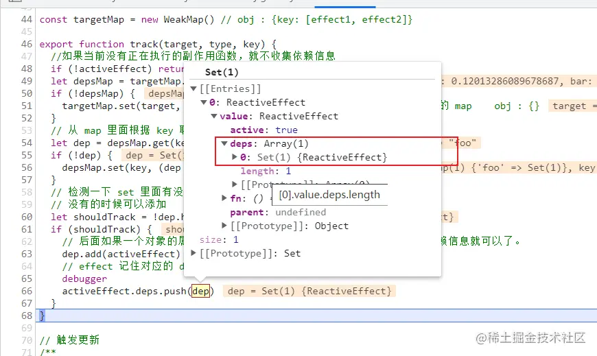Click 'activeEffect.deps.push' on line 66

pyautogui.click(x=124, y=292)
